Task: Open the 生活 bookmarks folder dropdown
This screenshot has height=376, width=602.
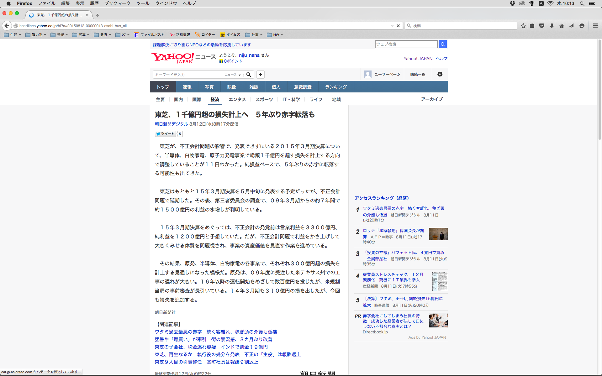Action: click(x=13, y=35)
